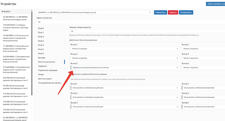Open the Задержки tab
The height and width of the screenshot is (121, 225).
click(x=51, y=66)
